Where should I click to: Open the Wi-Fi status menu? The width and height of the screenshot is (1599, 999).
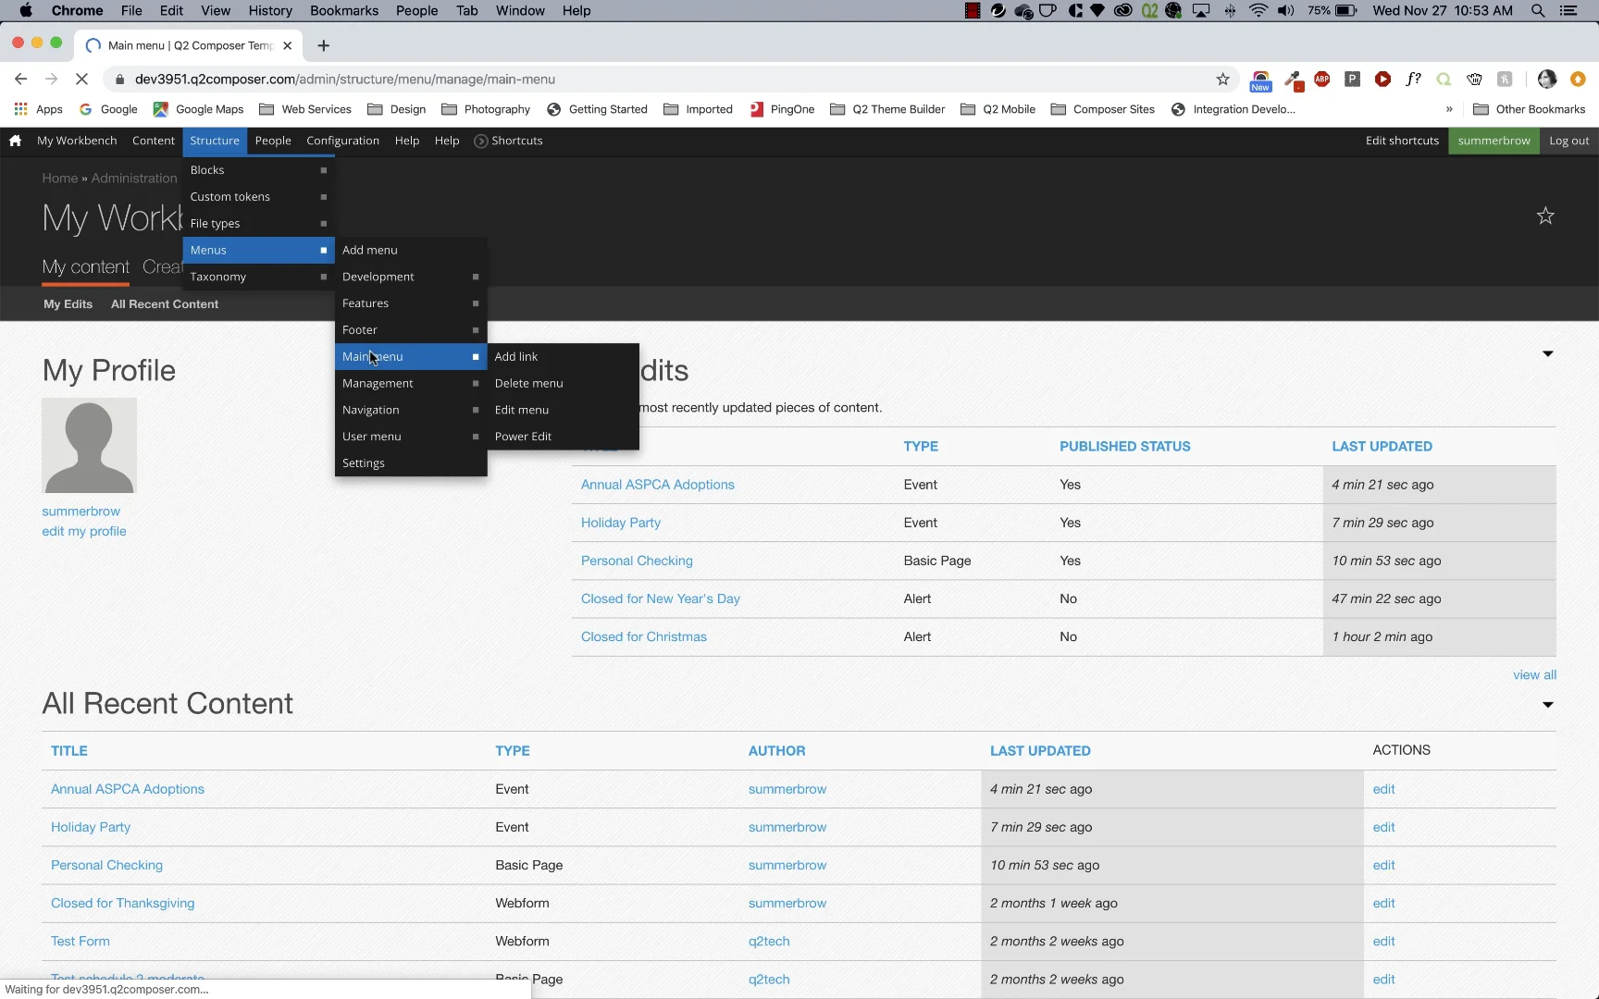coord(1258,11)
